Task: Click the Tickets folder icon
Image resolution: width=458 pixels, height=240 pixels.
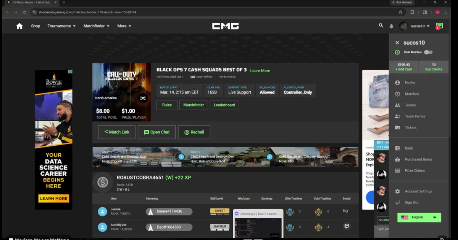Action: point(398,127)
